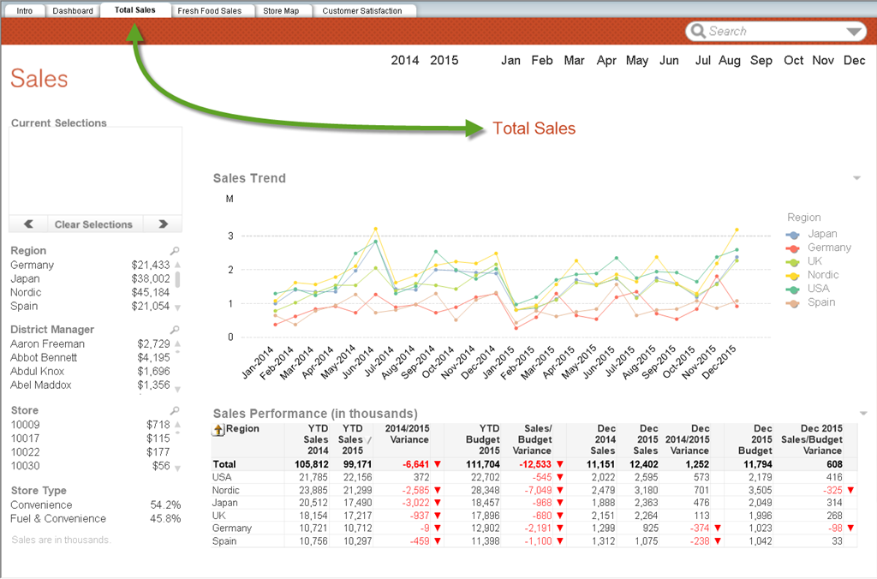The image size is (877, 579).
Task: Open the Search box dropdown arrow
Action: click(854, 32)
